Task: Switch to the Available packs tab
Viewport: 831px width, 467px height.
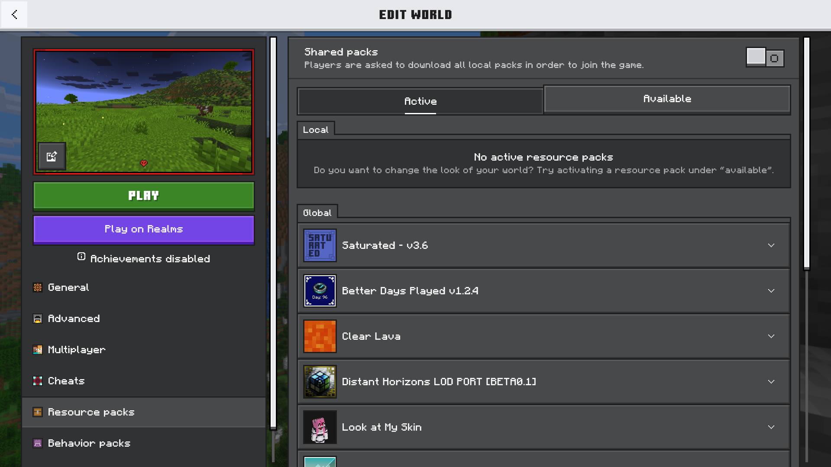Action: click(x=667, y=99)
